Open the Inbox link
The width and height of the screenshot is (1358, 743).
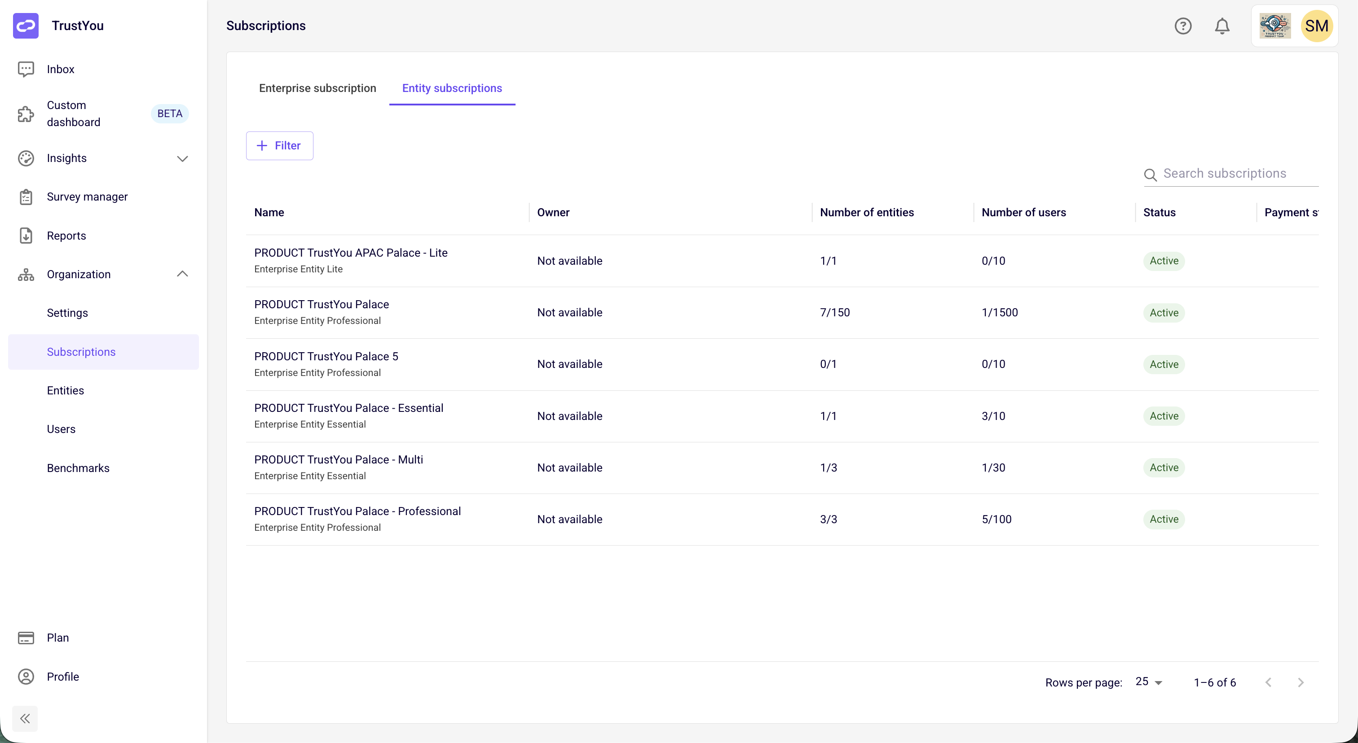(x=61, y=69)
